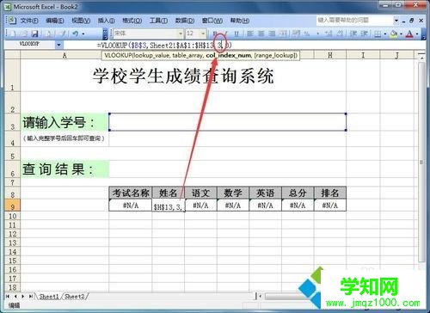Click the horizontal scrollbar left arrow

[260, 297]
